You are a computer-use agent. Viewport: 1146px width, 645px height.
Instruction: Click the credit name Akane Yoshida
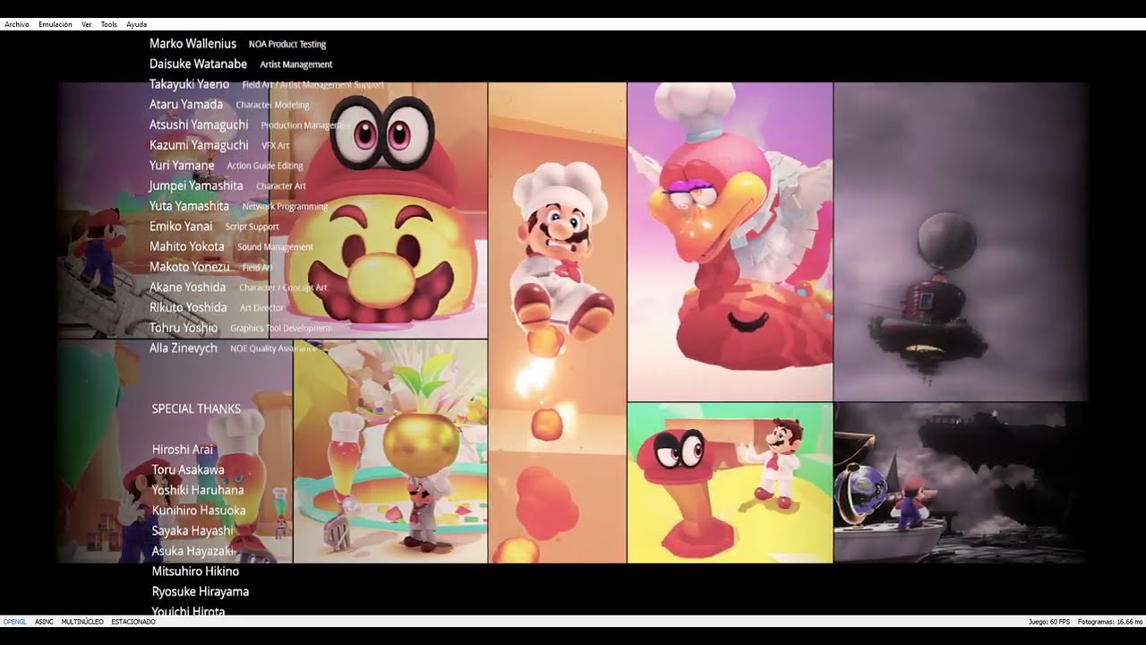[x=188, y=287]
